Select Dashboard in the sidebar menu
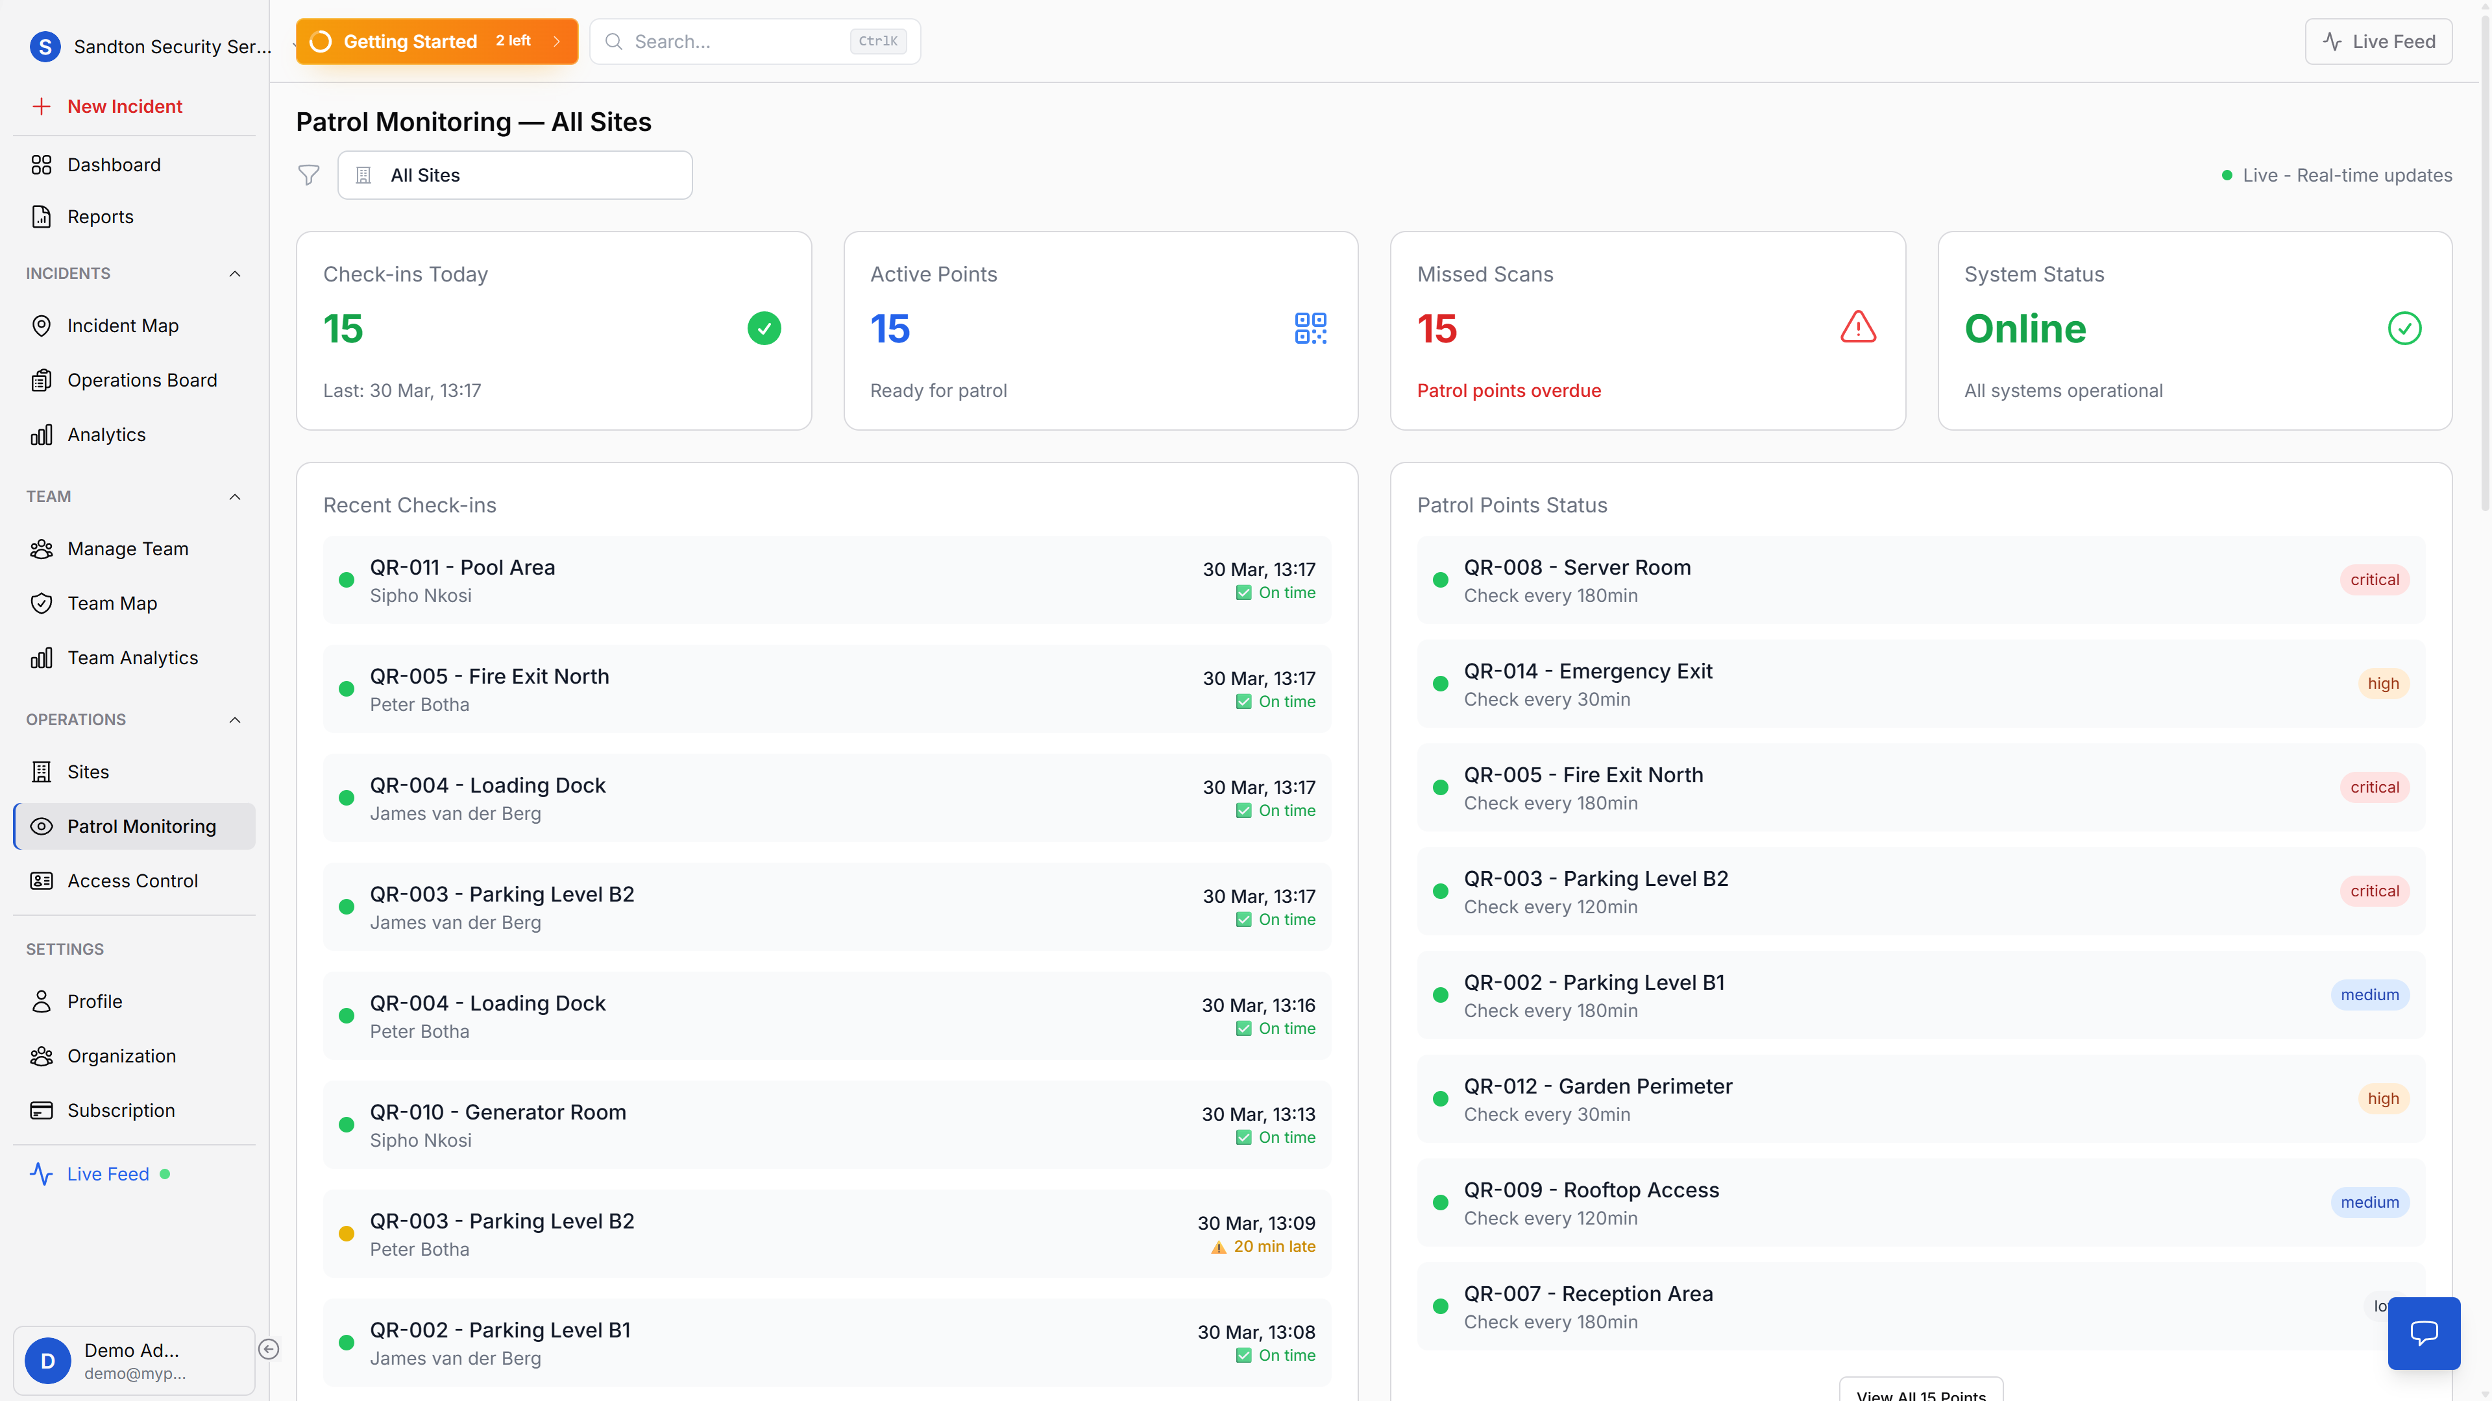 (114, 164)
